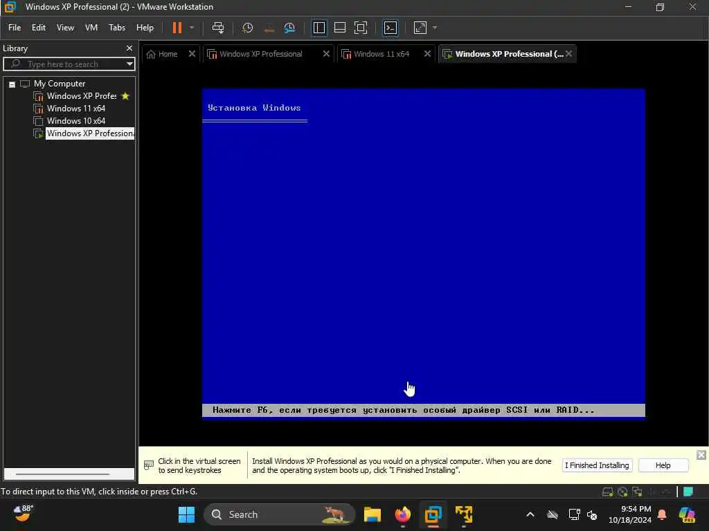Click the muted volume tray icon
Image resolution: width=709 pixels, height=531 pixels.
pyautogui.click(x=592, y=514)
